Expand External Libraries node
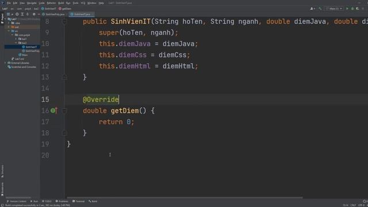This screenshot has width=368, height=207. point(5,63)
